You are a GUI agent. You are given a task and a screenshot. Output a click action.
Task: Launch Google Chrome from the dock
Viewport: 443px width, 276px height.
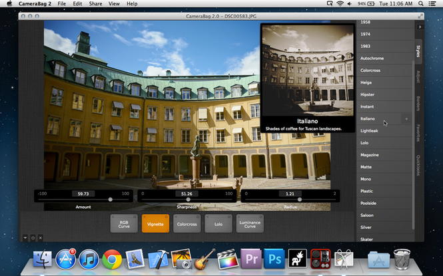point(112,259)
